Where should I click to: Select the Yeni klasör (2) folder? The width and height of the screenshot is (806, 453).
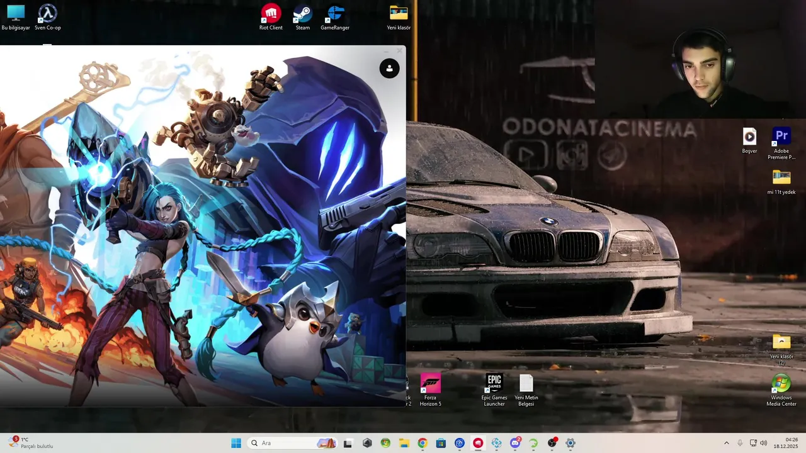click(781, 349)
